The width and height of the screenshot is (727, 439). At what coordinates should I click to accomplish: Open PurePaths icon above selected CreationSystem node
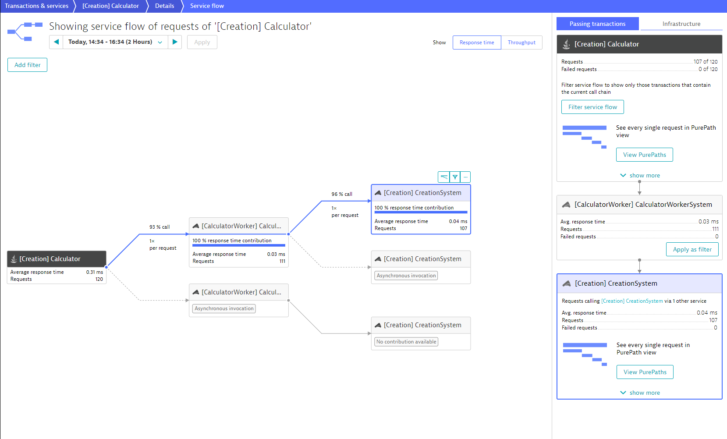click(444, 177)
